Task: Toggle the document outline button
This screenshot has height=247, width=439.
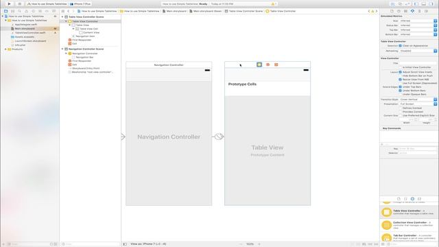Action: (x=125, y=244)
